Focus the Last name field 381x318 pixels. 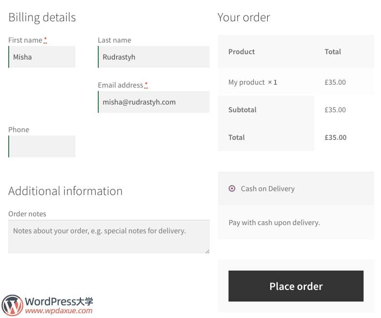pyautogui.click(x=153, y=57)
